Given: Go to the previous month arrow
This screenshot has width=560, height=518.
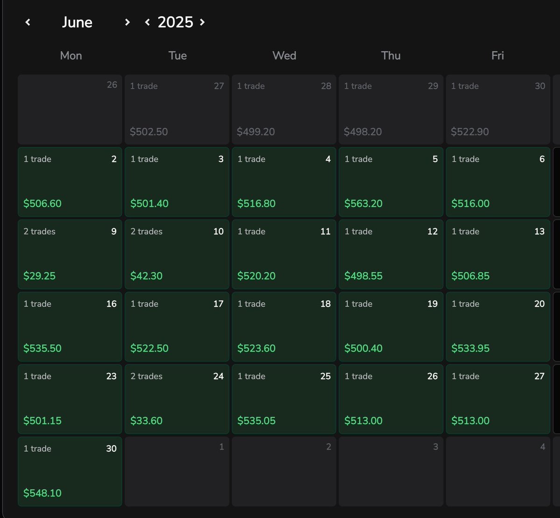Looking at the screenshot, I should click(28, 22).
